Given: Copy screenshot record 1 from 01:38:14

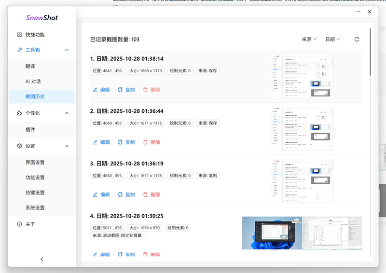Looking at the screenshot, I should click(x=126, y=90).
